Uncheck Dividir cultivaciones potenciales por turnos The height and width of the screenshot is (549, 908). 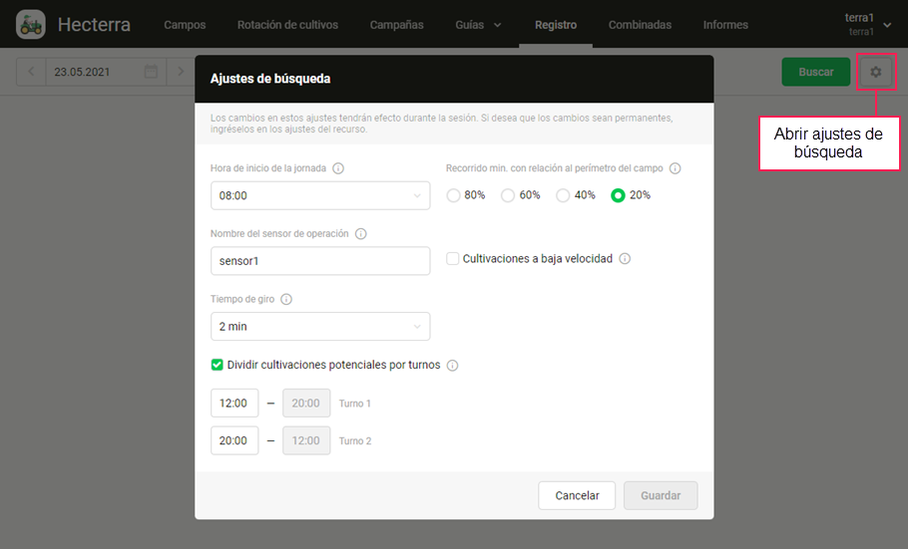click(218, 365)
